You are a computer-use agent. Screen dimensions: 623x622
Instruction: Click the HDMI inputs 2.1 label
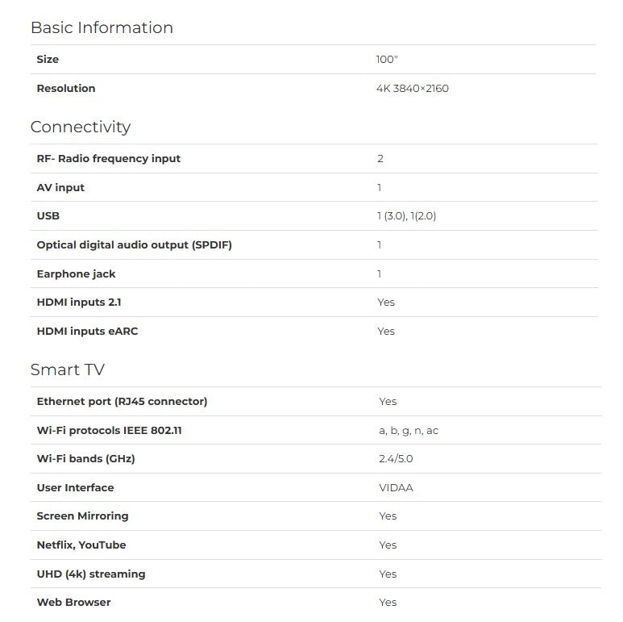coord(79,303)
